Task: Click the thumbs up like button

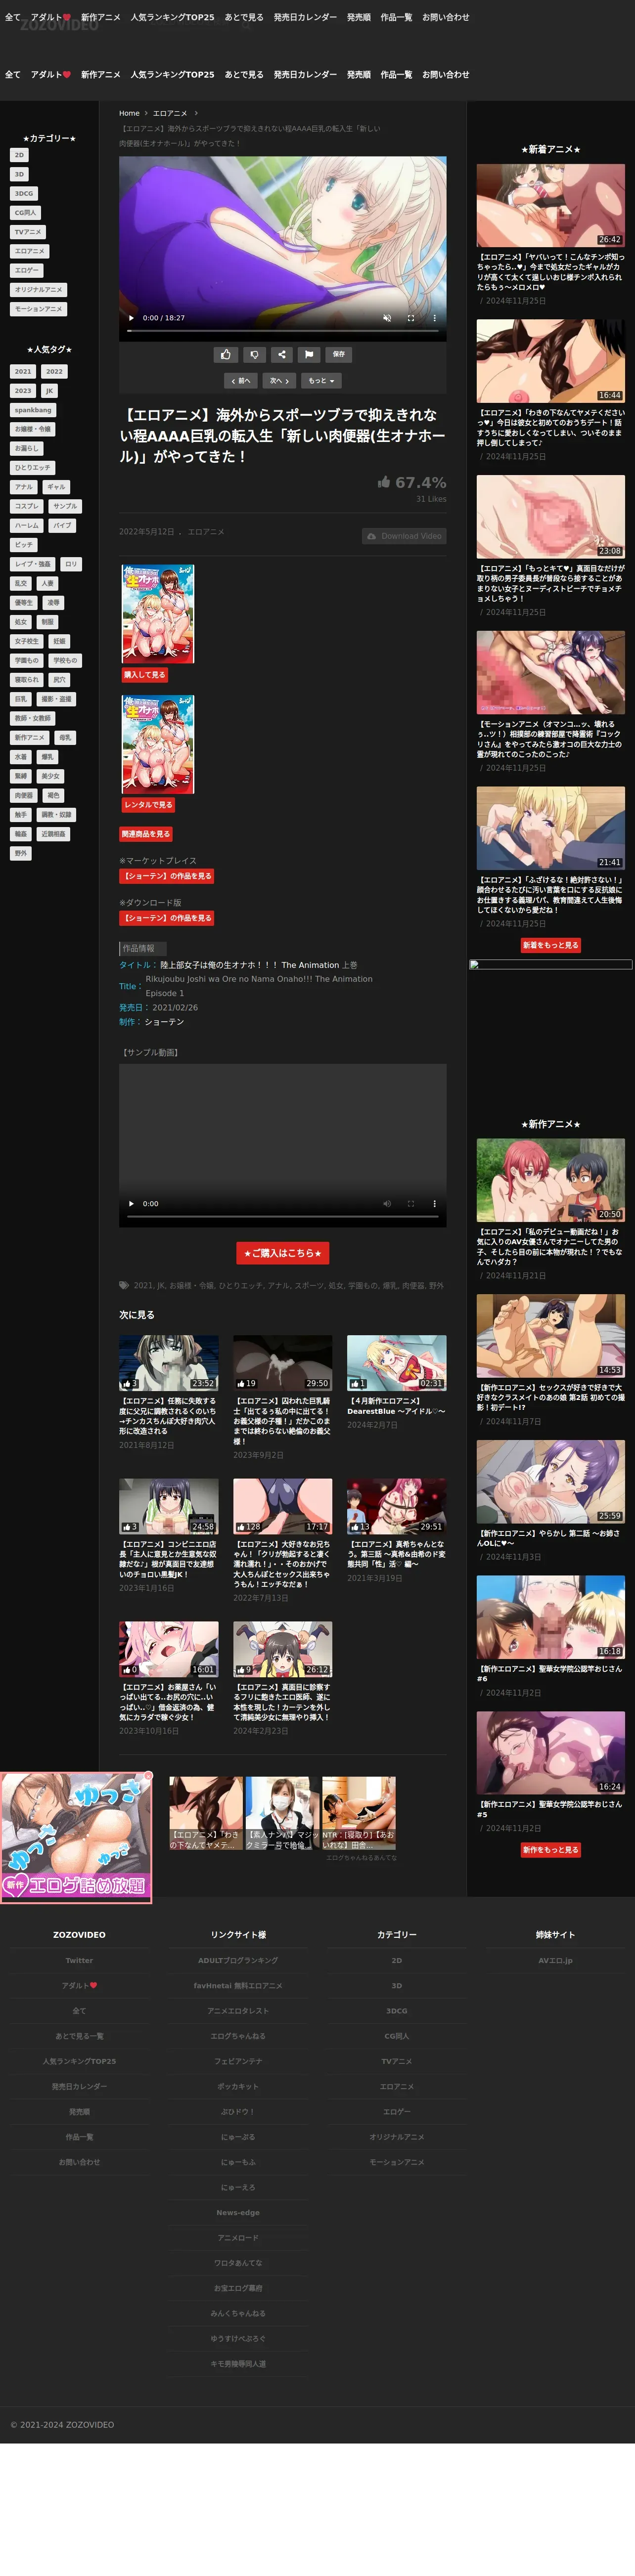Action: click(226, 354)
